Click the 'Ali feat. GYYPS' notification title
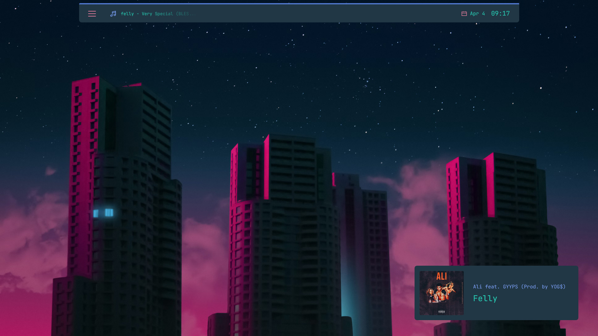The width and height of the screenshot is (598, 336). (x=519, y=287)
